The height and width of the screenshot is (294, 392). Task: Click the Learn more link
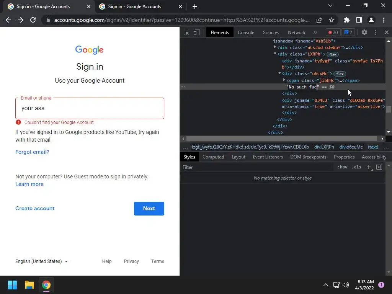(x=29, y=184)
